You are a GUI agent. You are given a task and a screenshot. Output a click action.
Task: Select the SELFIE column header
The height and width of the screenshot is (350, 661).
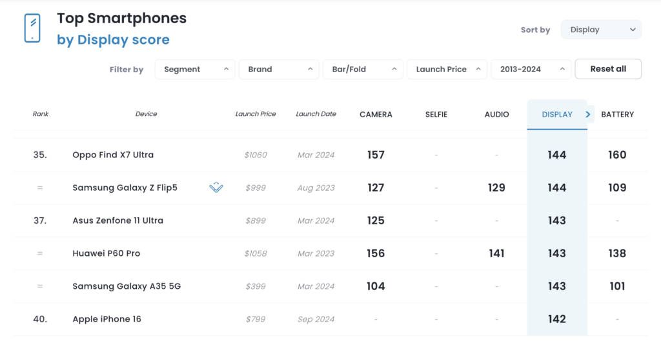coord(436,115)
